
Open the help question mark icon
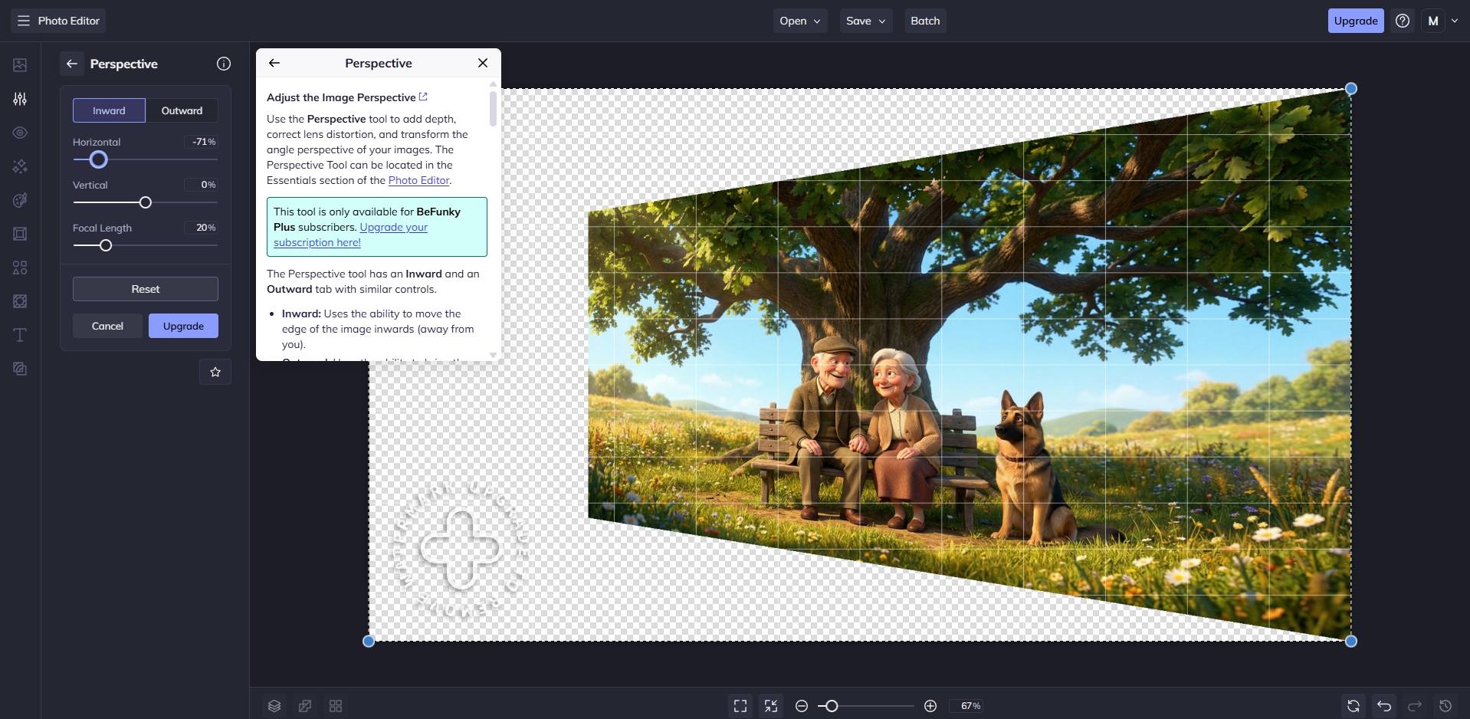1403,21
